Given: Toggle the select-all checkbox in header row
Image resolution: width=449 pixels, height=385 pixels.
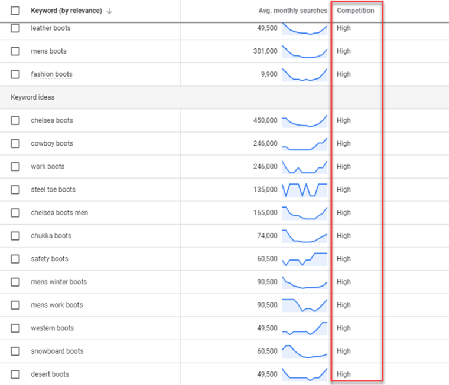Looking at the screenshot, I should [15, 11].
